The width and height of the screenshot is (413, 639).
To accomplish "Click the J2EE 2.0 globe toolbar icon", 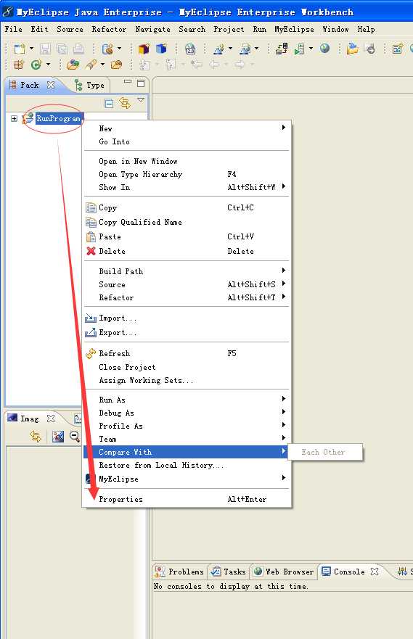I will point(190,49).
